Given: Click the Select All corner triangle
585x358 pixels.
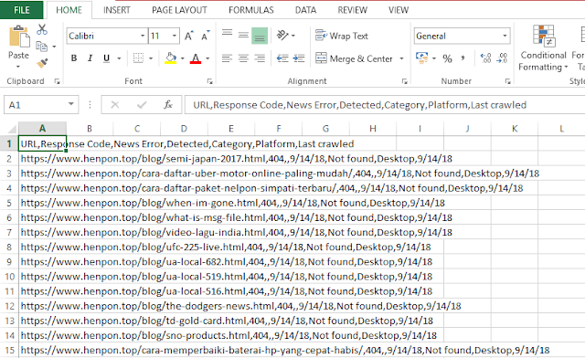Looking at the screenshot, I should (12, 129).
